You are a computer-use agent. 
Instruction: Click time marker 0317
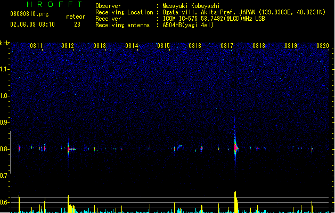(227, 46)
